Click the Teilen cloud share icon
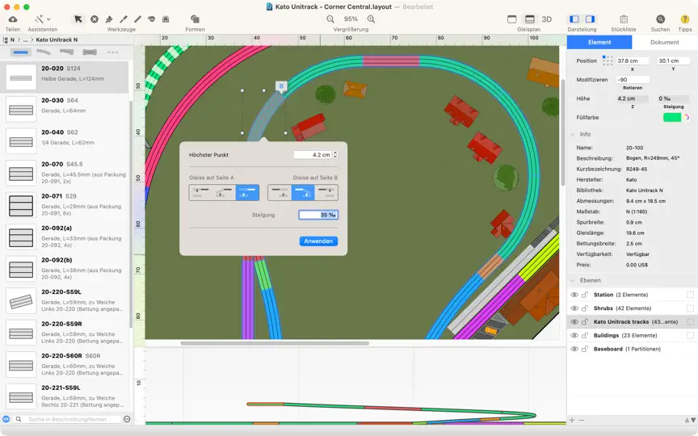This screenshot has width=698, height=436. click(x=13, y=19)
